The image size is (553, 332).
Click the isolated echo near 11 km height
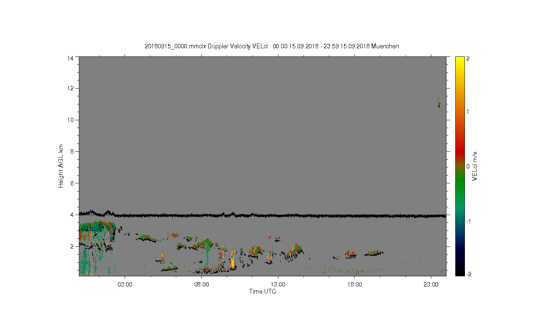pos(438,102)
